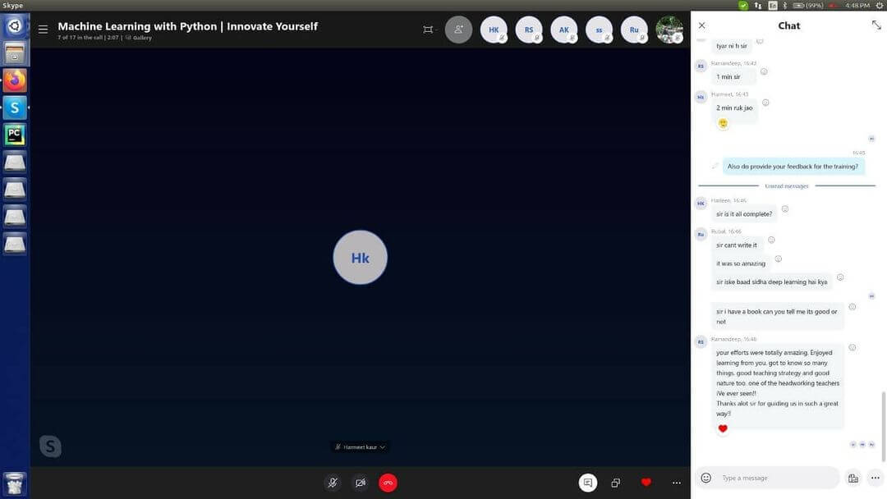887x499 pixels.
Task: Launch Firefox from the Ubuntu dock
Action: [x=15, y=80]
